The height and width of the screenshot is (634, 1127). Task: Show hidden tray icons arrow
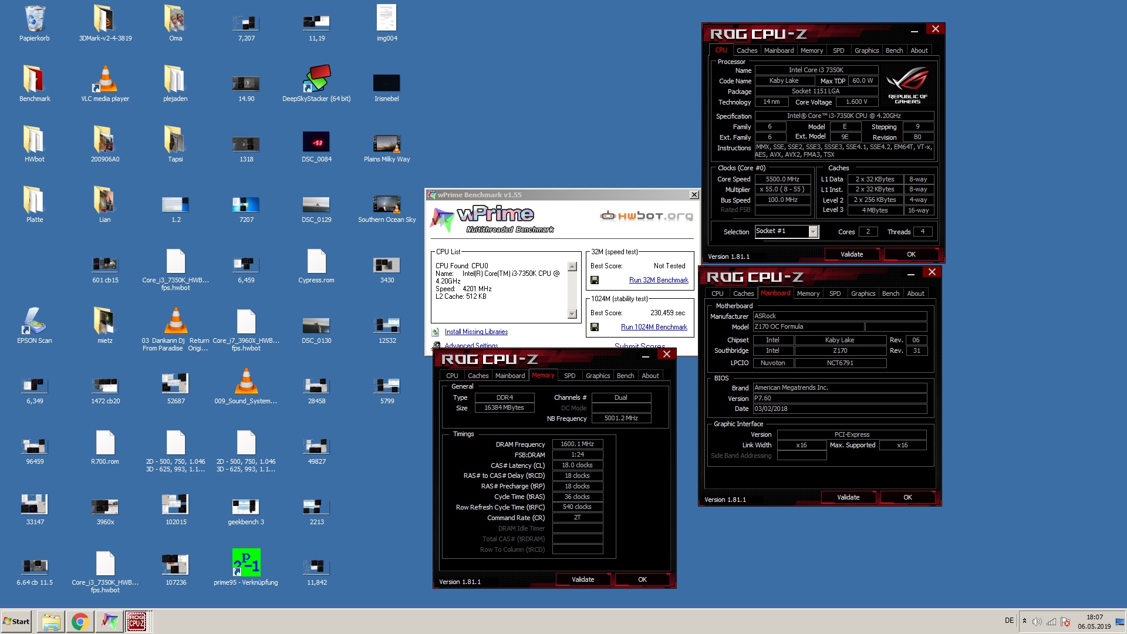click(1024, 621)
